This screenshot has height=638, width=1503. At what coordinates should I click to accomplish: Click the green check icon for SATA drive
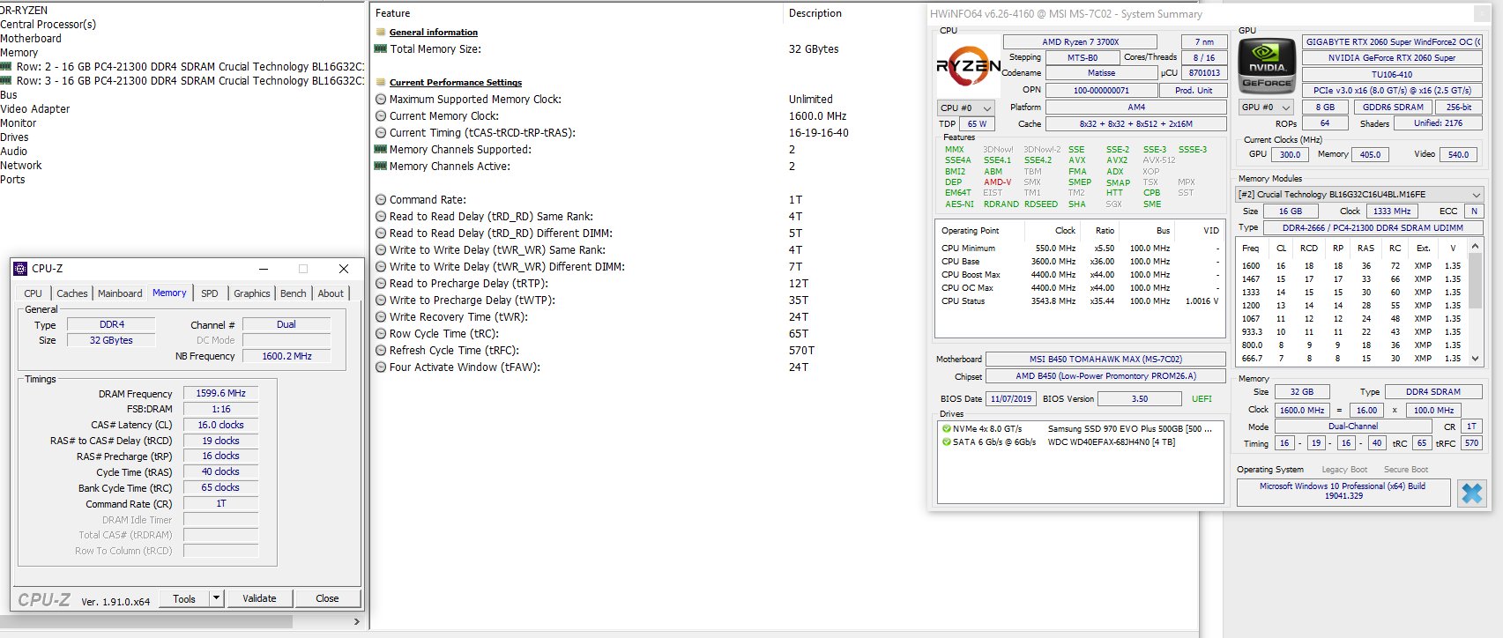click(x=946, y=442)
